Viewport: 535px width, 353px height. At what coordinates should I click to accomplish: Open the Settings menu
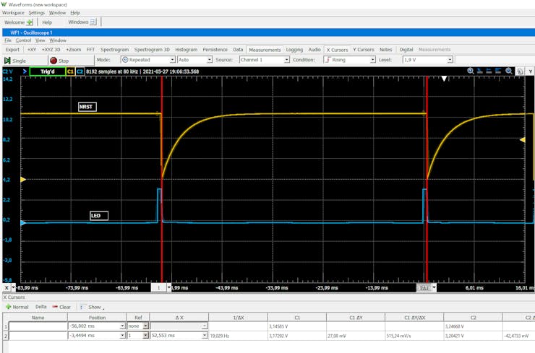[x=36, y=12]
